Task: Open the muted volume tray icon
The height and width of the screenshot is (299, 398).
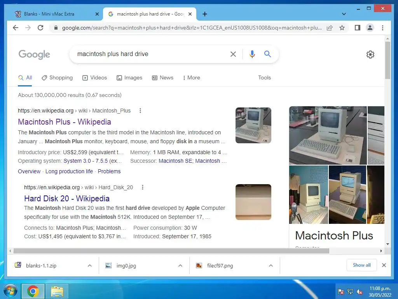Action: click(x=360, y=291)
